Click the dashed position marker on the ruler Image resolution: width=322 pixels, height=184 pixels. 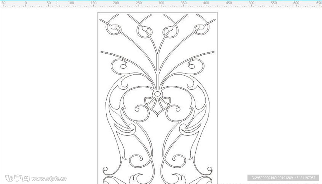point(57,3)
